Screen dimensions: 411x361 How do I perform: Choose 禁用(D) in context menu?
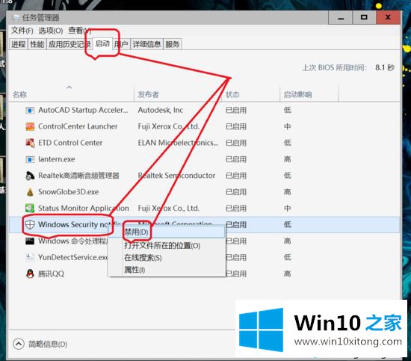click(167, 232)
